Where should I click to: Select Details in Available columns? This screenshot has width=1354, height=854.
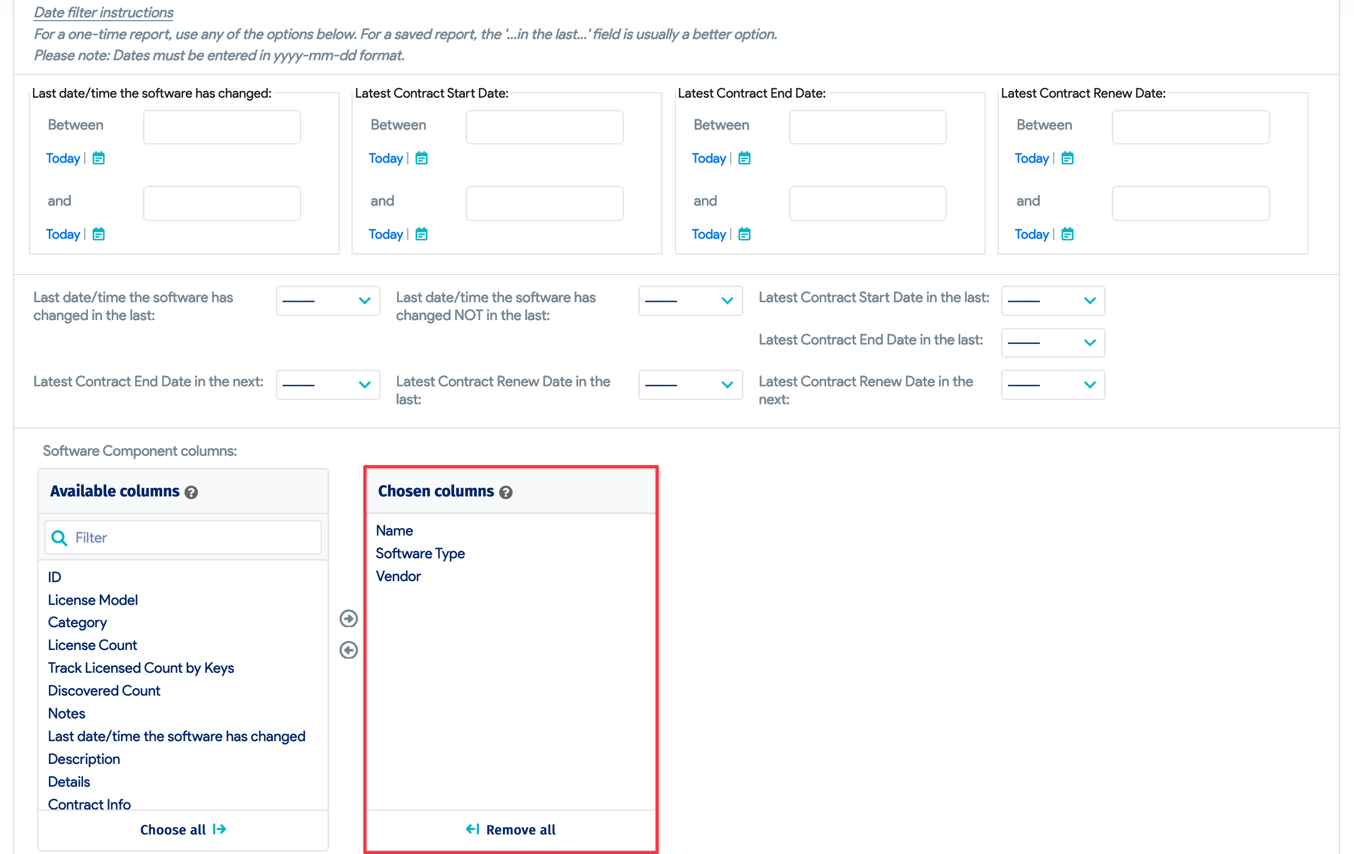pyautogui.click(x=68, y=782)
